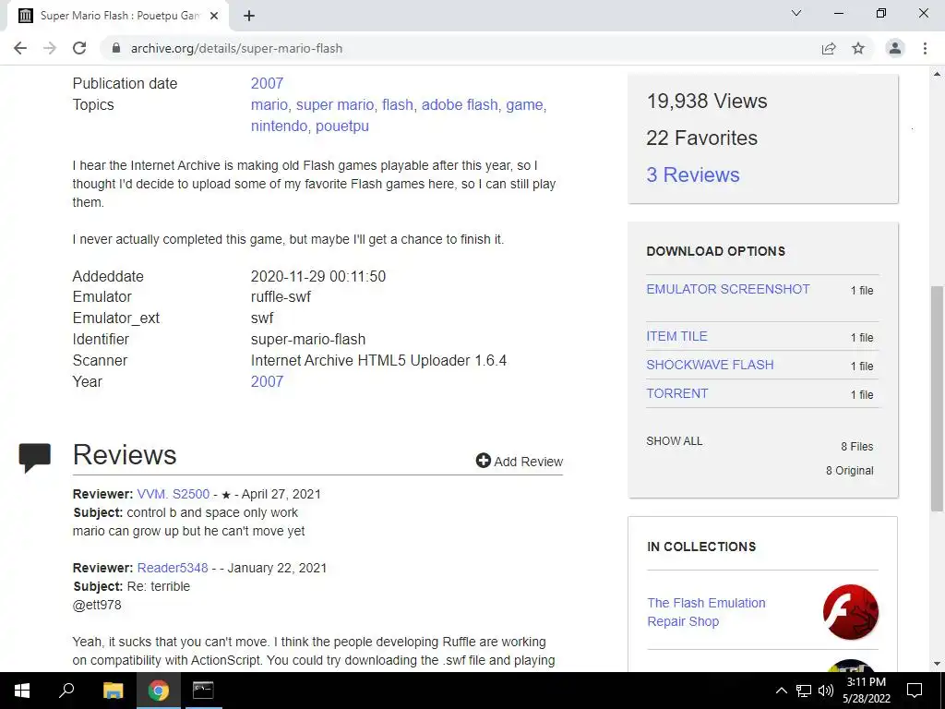The width and height of the screenshot is (945, 709).
Task: Jump to the 3 Reviews link
Action: [692, 174]
